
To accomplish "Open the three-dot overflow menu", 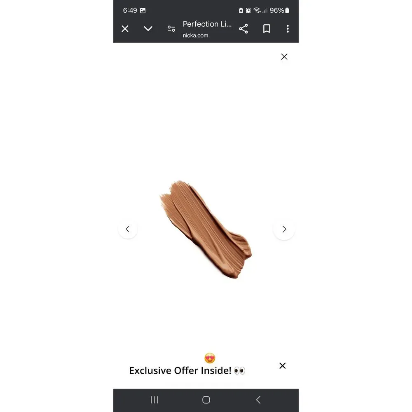I will [288, 29].
